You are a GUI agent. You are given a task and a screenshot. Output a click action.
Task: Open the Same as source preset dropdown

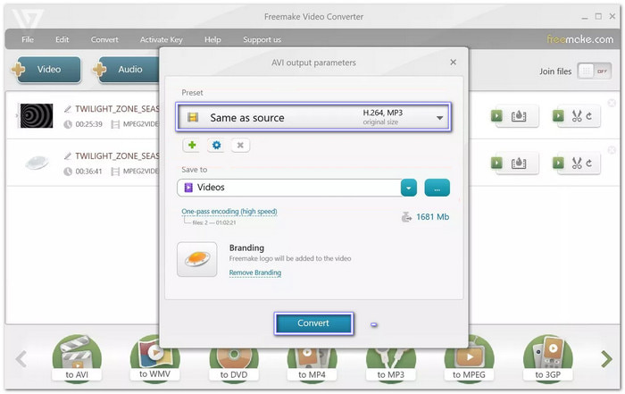[313, 117]
